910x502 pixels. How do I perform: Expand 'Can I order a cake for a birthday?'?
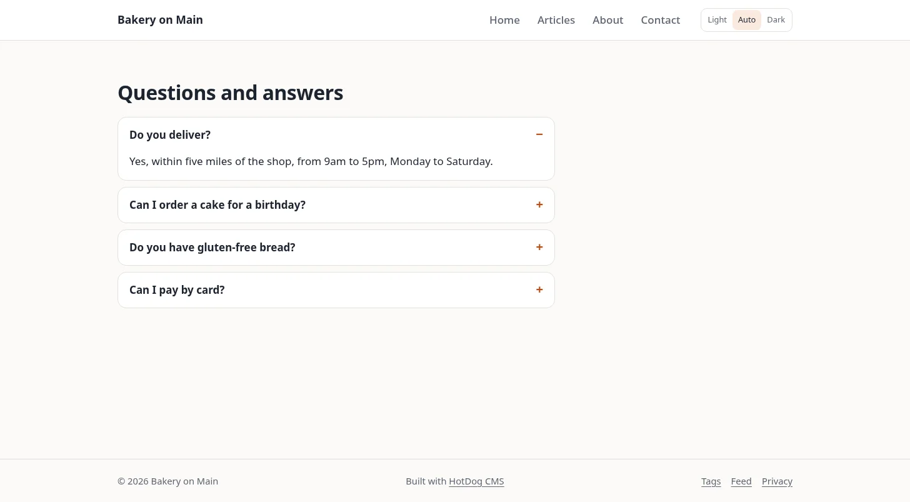point(336,205)
